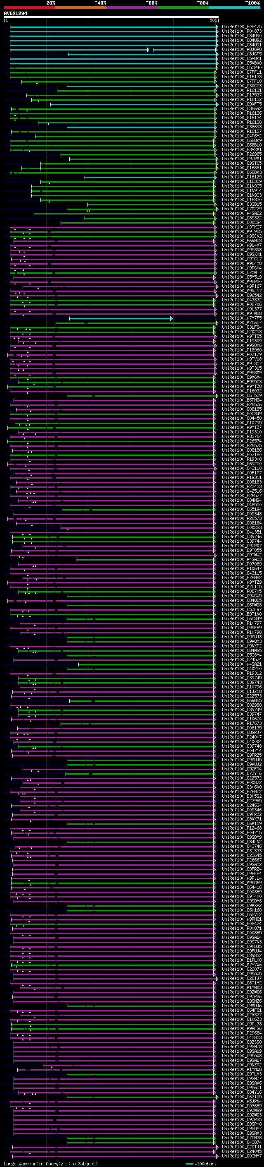
Task: Open the UniRef100_P18960 entry
Action: pyautogui.click(x=242, y=350)
